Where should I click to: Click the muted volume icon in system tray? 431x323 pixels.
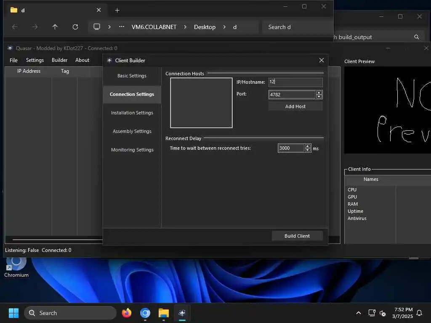382,313
